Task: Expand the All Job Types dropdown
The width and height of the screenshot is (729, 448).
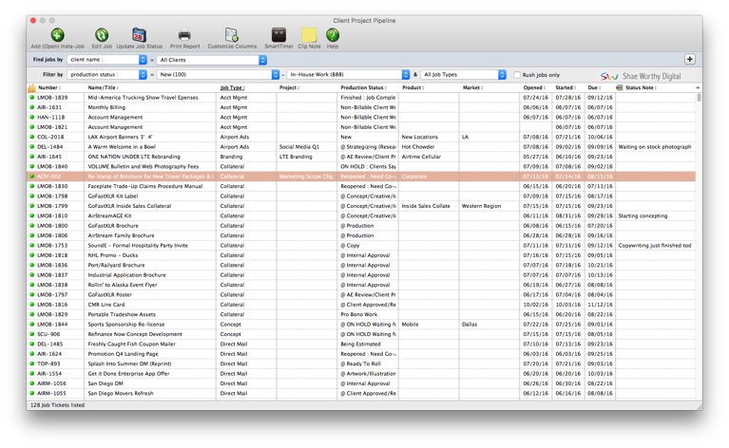Action: coord(464,74)
